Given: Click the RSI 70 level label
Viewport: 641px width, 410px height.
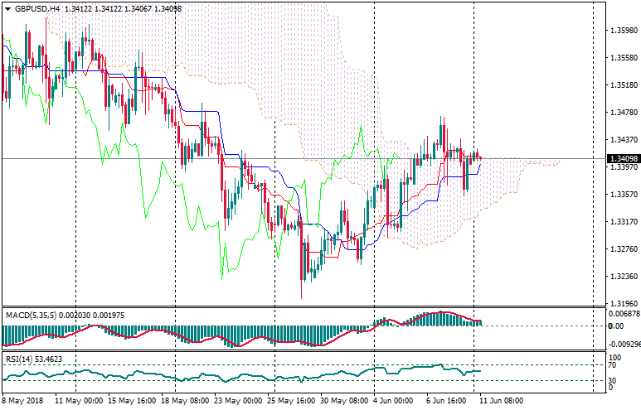Looking at the screenshot, I should coord(613,365).
